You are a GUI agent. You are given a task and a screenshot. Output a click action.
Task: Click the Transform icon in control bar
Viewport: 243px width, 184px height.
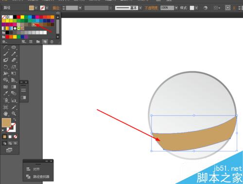point(227,8)
